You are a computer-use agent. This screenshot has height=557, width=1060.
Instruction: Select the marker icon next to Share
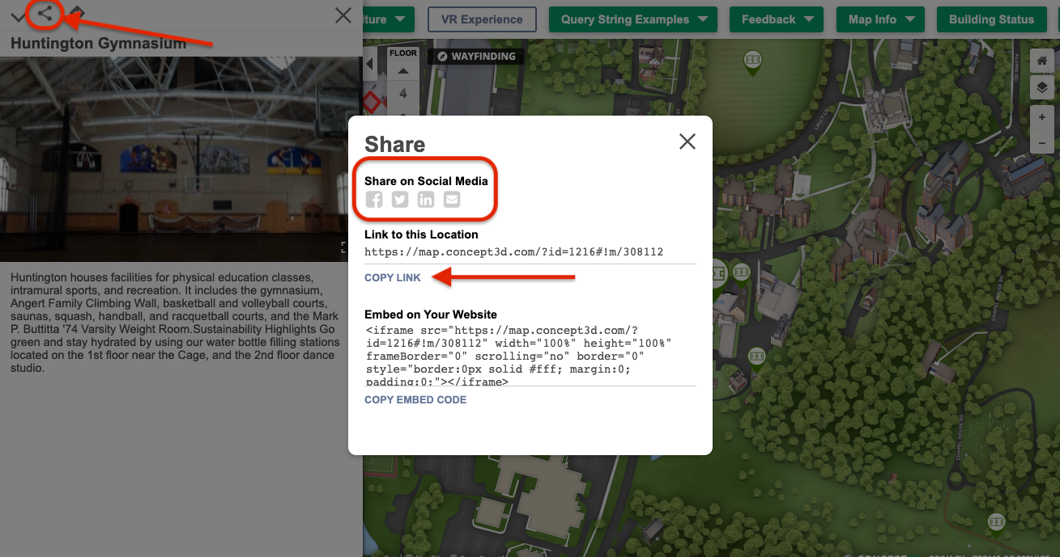click(x=78, y=14)
